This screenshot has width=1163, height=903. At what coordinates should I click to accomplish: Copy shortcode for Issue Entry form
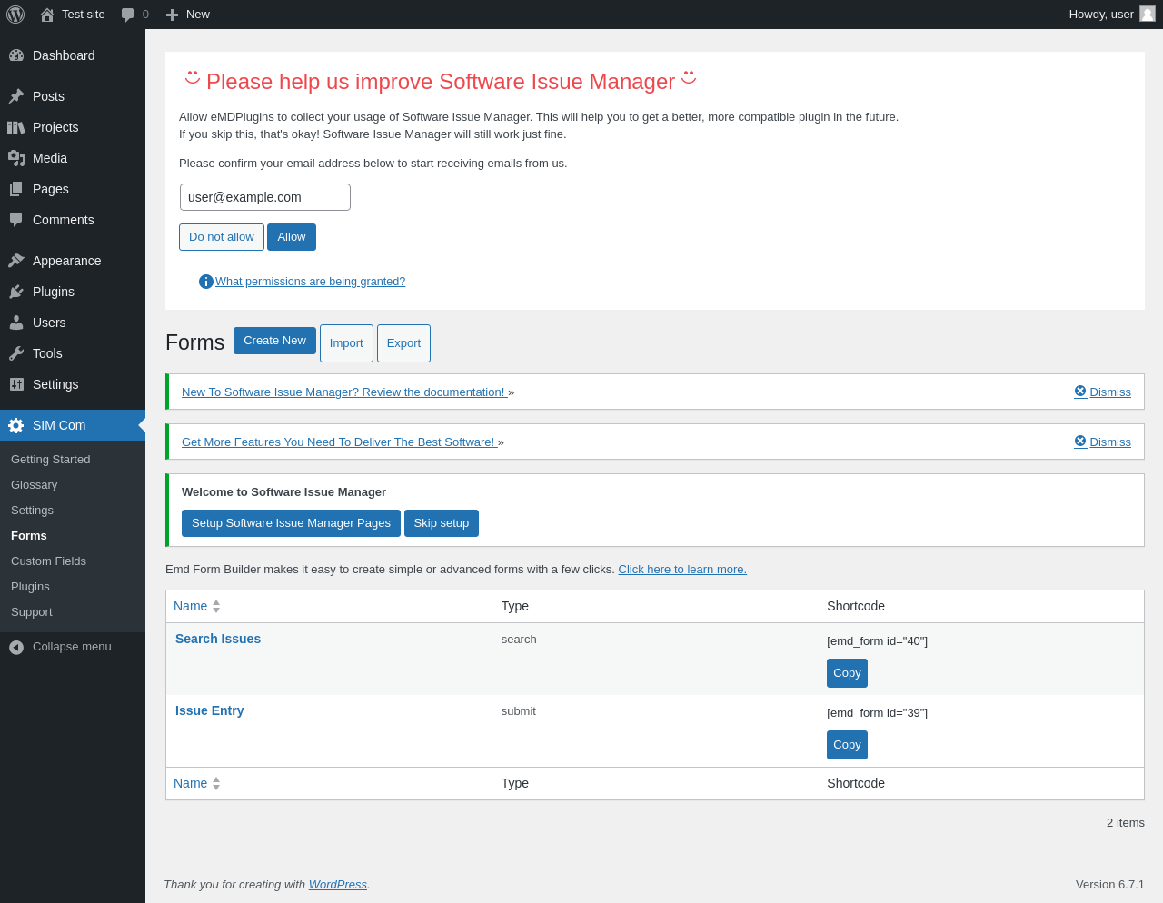[x=847, y=745]
